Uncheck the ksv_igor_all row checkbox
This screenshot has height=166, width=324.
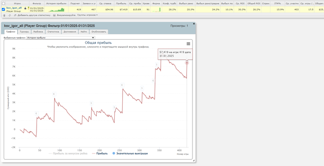click(3, 9)
